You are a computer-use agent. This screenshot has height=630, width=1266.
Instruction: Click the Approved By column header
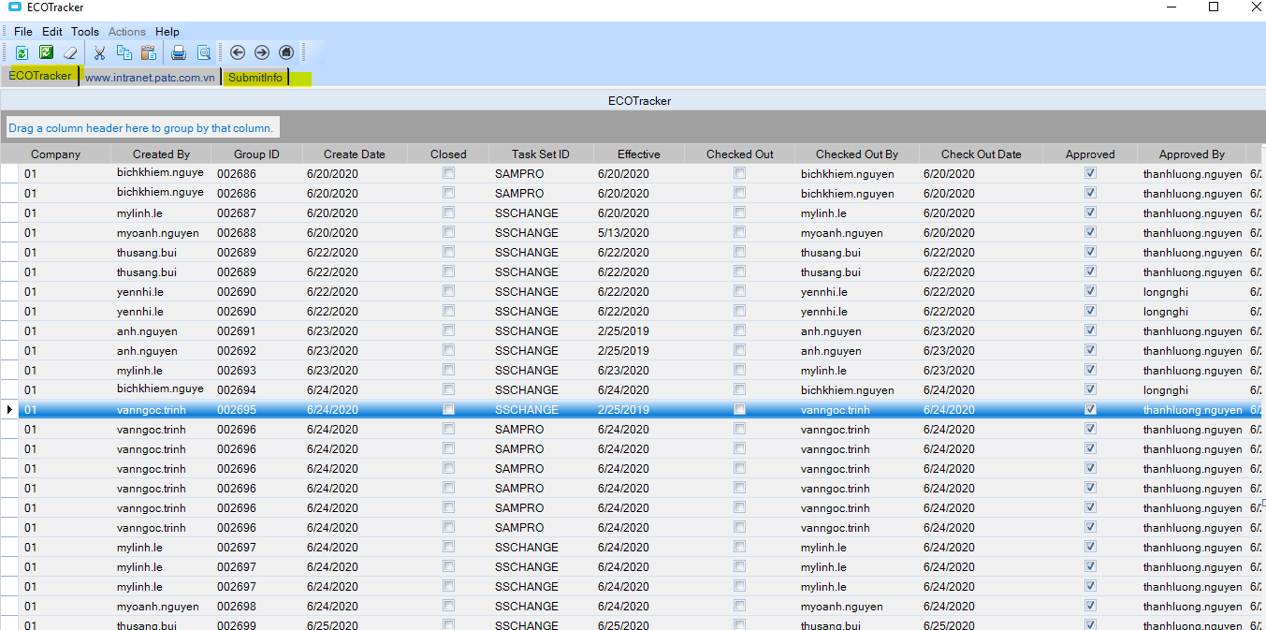click(1191, 154)
